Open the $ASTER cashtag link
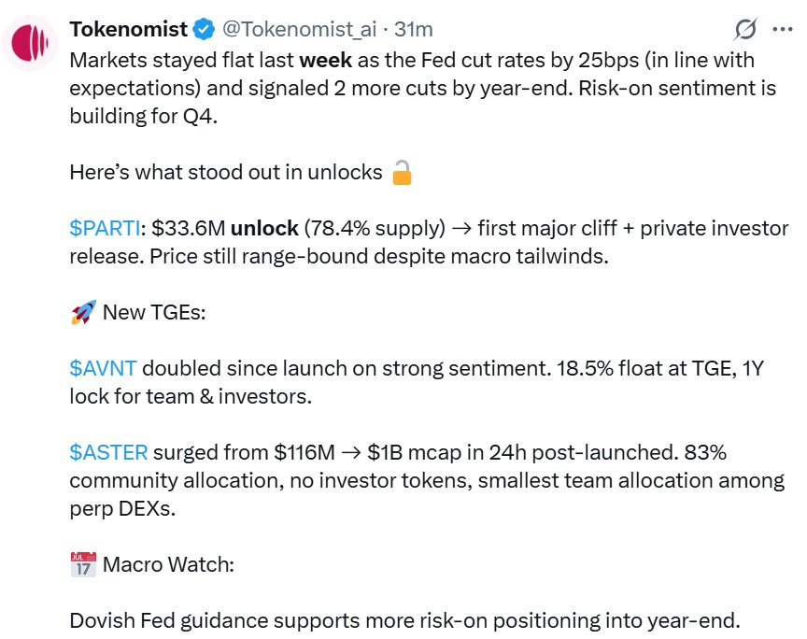The image size is (807, 639). point(108,452)
